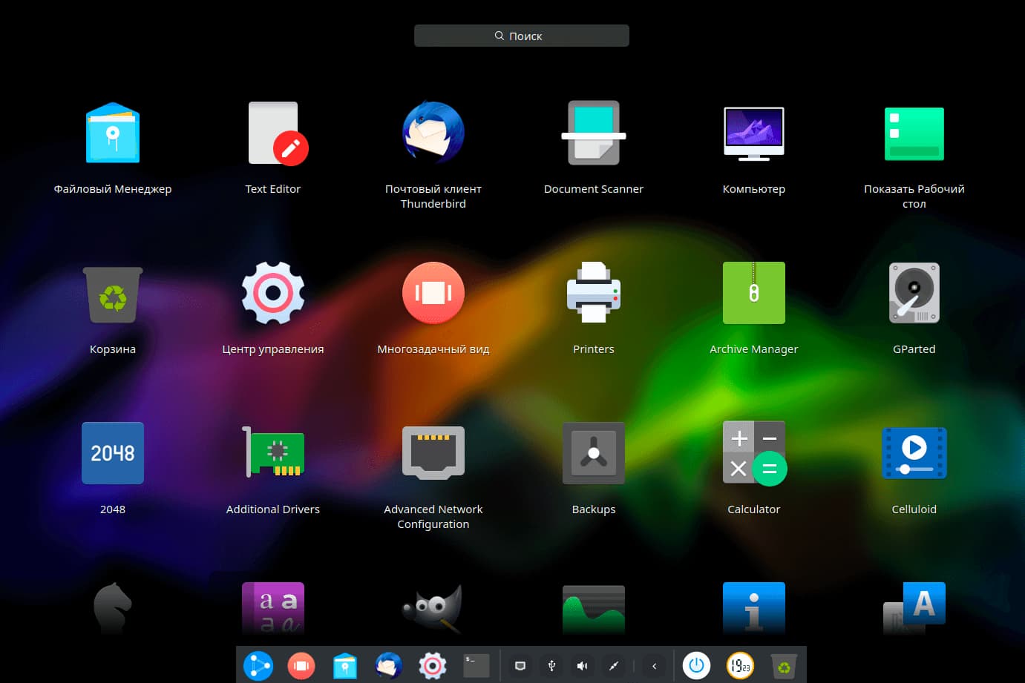
Task: Open the 19:23 clock in the dock
Action: (740, 666)
